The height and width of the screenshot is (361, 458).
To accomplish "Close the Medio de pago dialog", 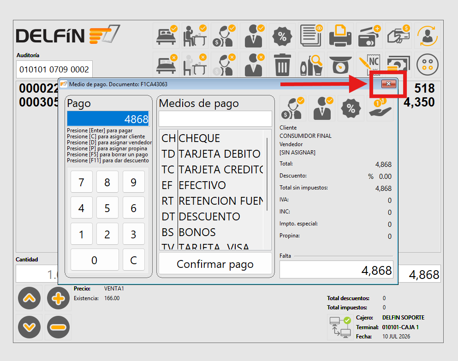I will click(x=388, y=84).
